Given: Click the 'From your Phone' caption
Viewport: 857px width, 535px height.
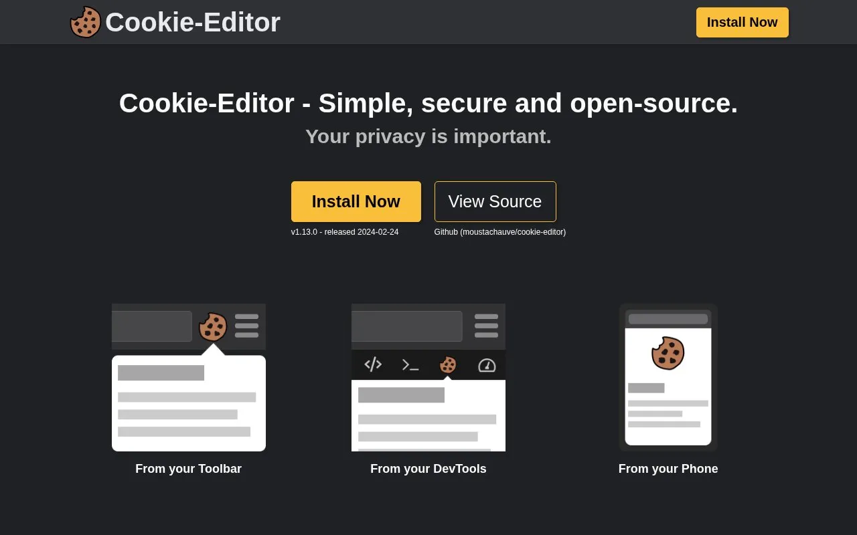Looking at the screenshot, I should 668,469.
